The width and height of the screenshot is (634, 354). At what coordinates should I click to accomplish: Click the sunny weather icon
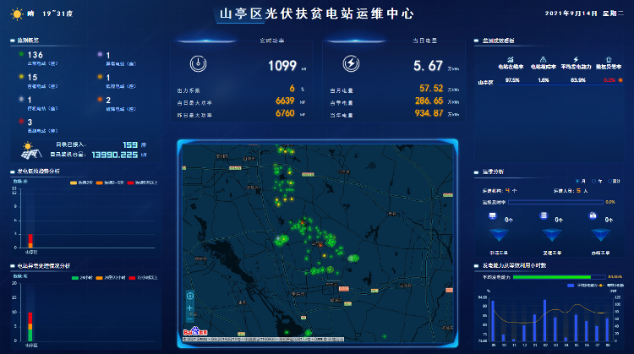(x=15, y=14)
